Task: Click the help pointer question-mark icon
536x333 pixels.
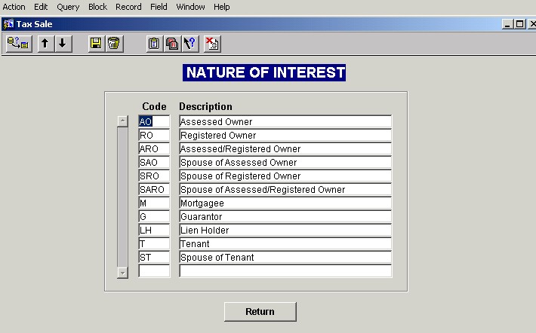Action: point(190,44)
